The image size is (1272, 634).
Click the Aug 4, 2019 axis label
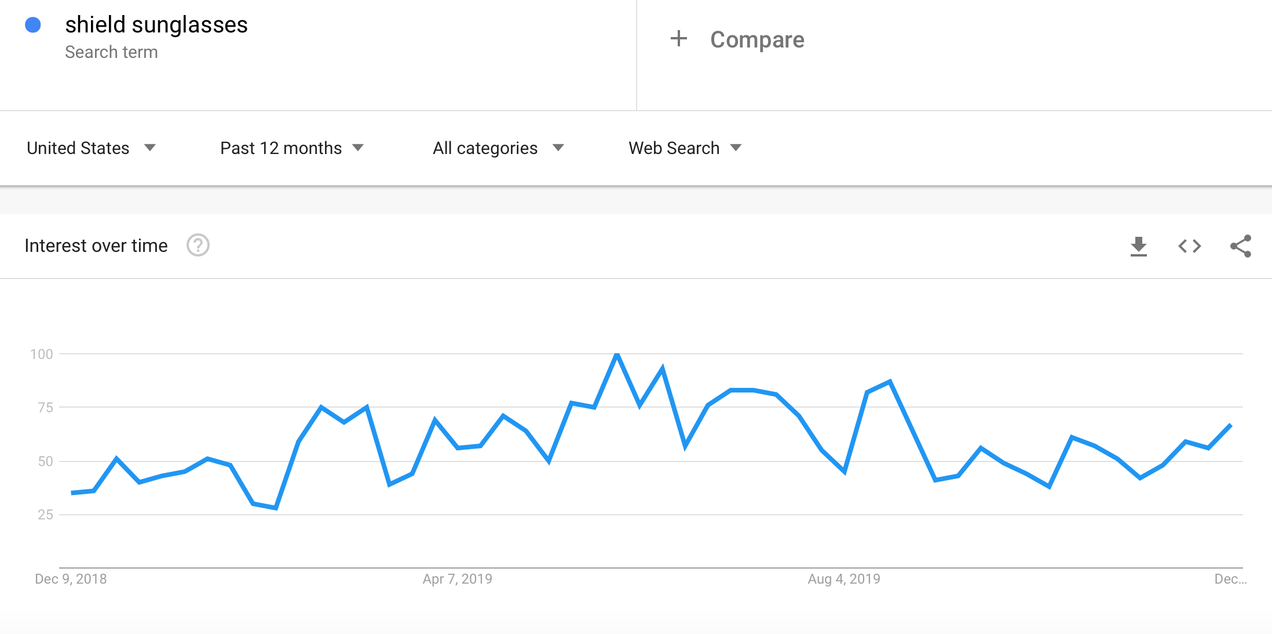[844, 579]
